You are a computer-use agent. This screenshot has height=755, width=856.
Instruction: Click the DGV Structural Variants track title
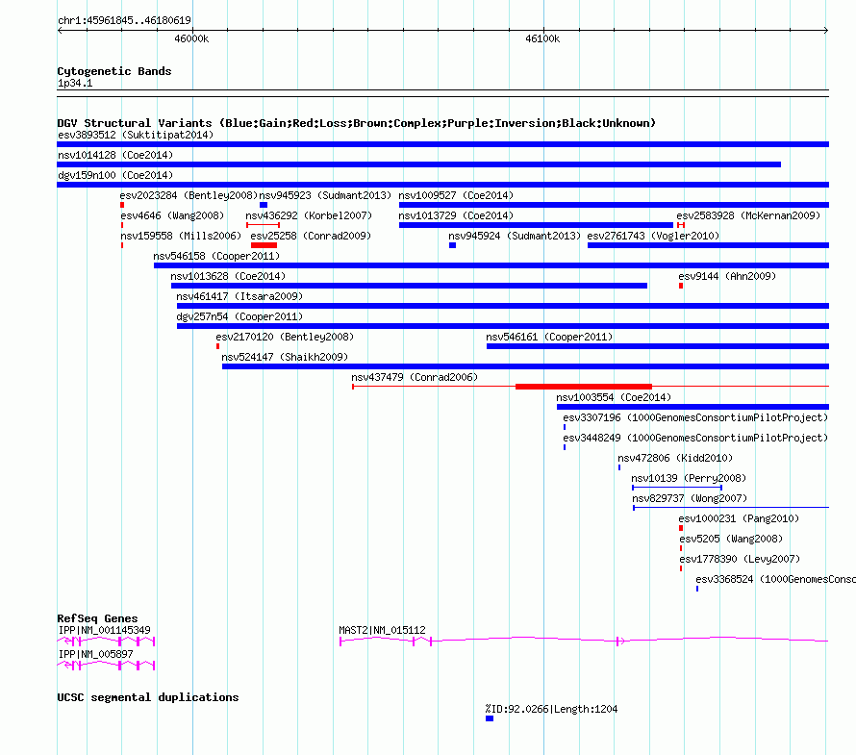[x=356, y=123]
